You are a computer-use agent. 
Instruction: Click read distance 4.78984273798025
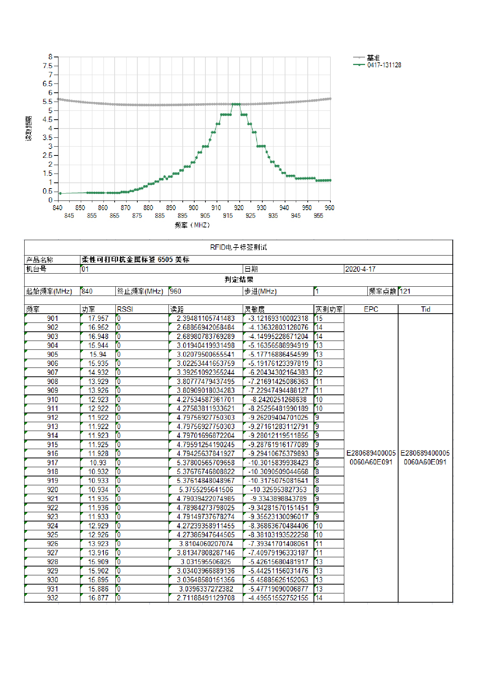(x=206, y=508)
